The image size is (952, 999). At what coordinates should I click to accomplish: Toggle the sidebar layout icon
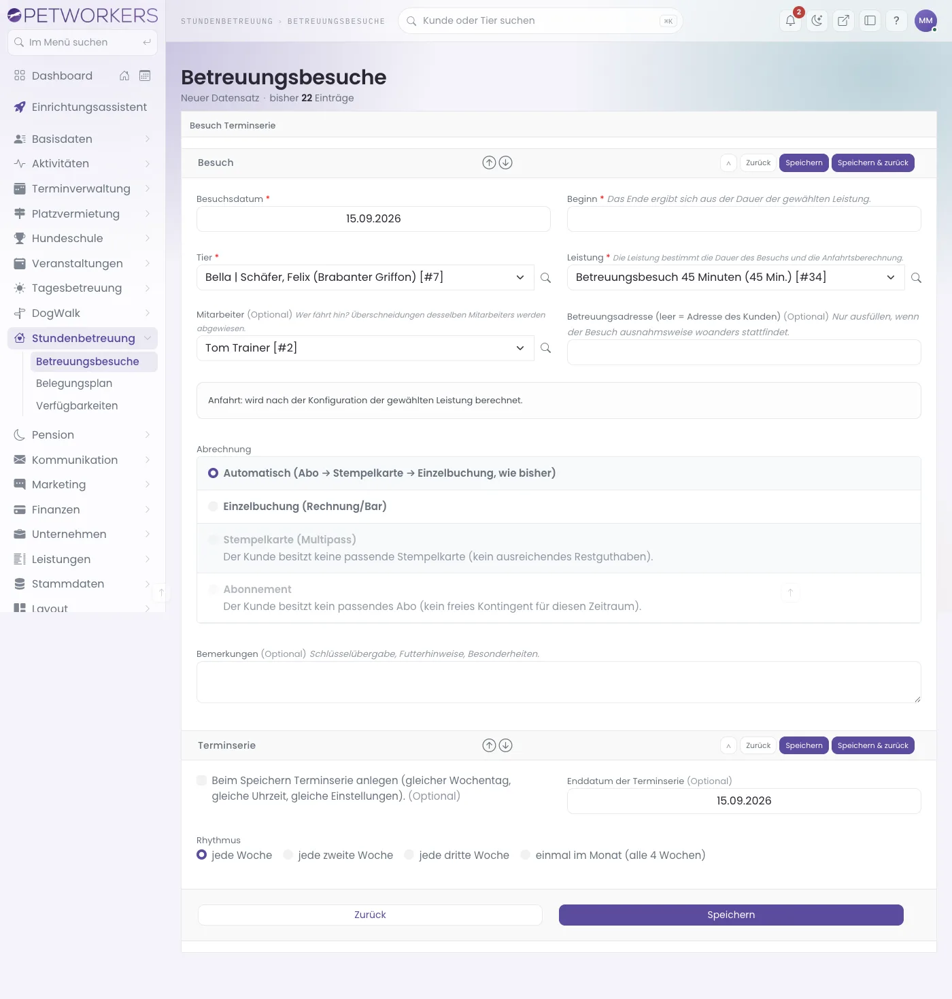click(870, 20)
